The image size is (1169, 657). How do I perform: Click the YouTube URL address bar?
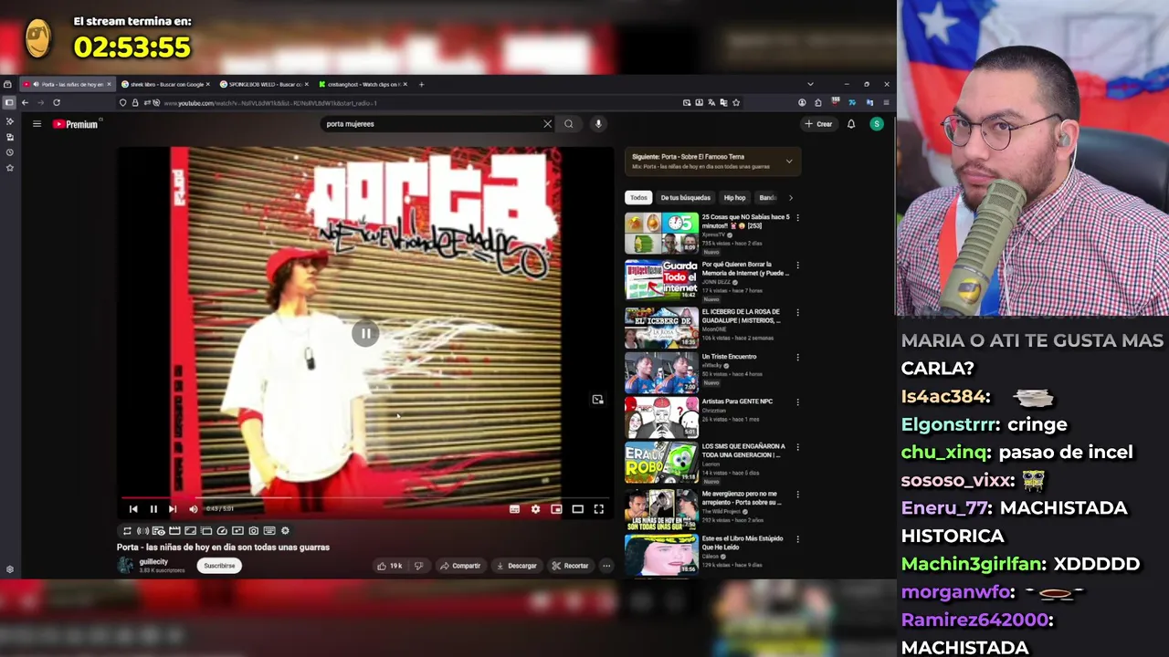pos(402,103)
